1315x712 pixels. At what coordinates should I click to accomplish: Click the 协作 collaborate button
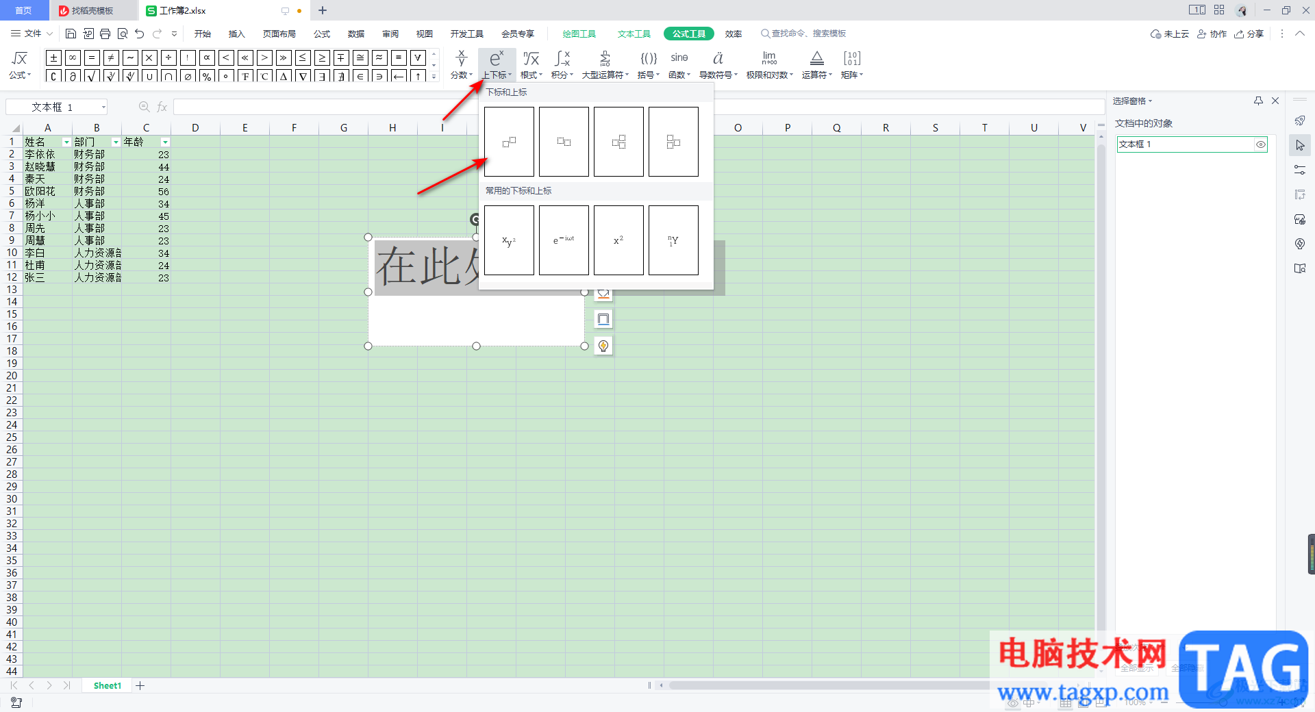[1212, 34]
